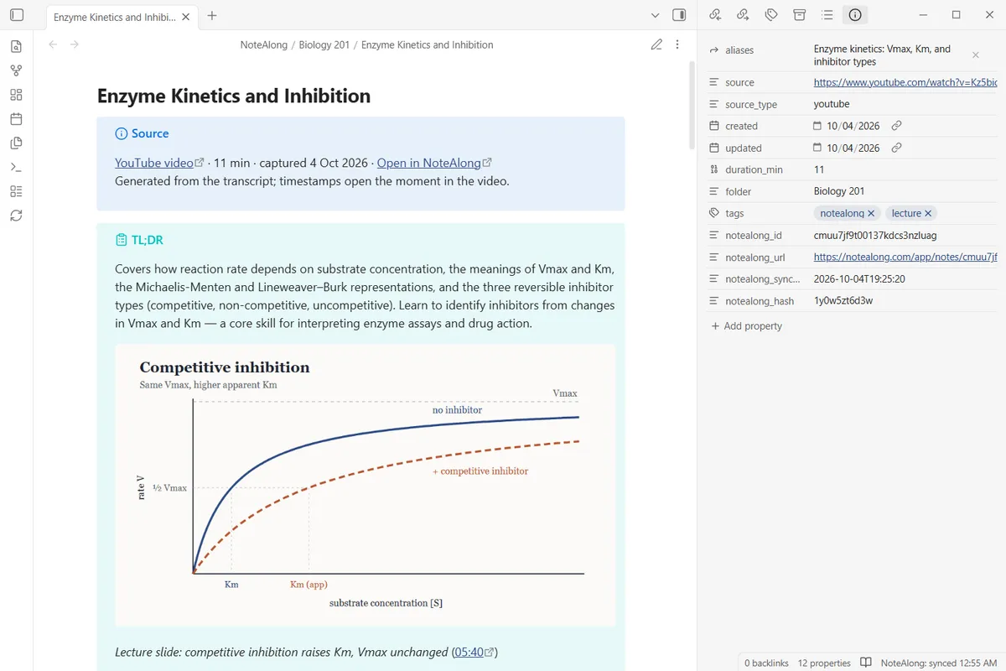The width and height of the screenshot is (1006, 671).
Task: Insert template ribbon icon
Action: (16, 143)
